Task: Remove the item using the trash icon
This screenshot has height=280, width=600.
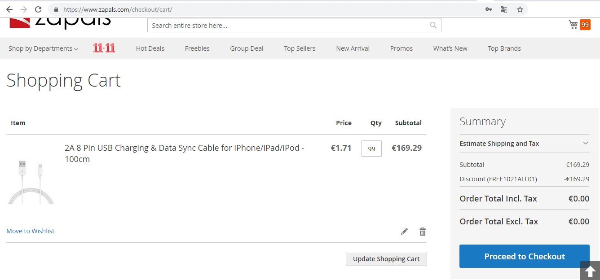Action: (x=423, y=232)
